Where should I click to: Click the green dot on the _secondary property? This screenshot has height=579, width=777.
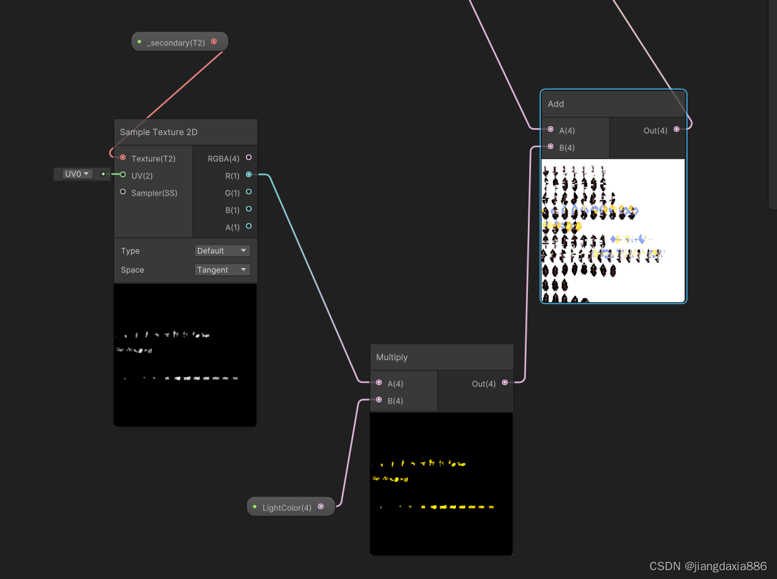tap(139, 42)
